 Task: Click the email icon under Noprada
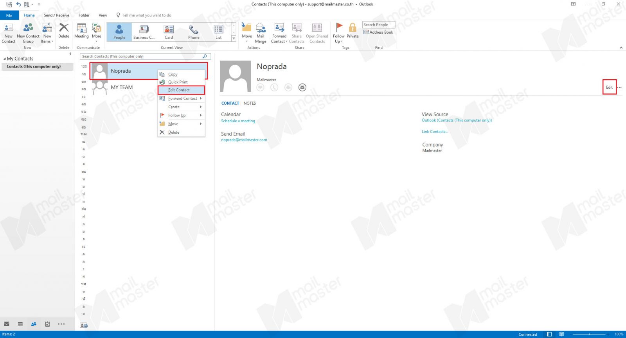(302, 87)
